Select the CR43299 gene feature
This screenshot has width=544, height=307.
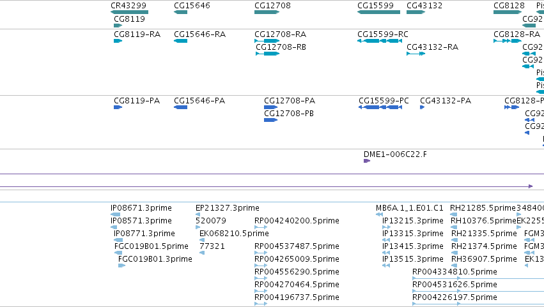click(x=129, y=12)
